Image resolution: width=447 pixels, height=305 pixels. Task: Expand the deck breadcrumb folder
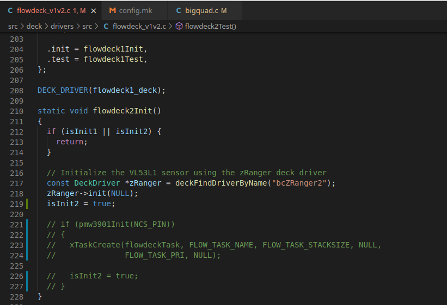click(34, 26)
